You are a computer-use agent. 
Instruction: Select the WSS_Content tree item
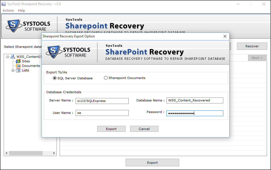29,57
